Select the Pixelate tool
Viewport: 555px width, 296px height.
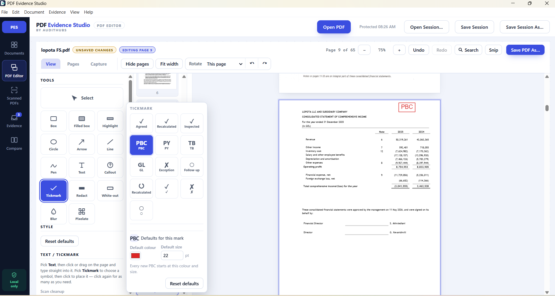82,214
